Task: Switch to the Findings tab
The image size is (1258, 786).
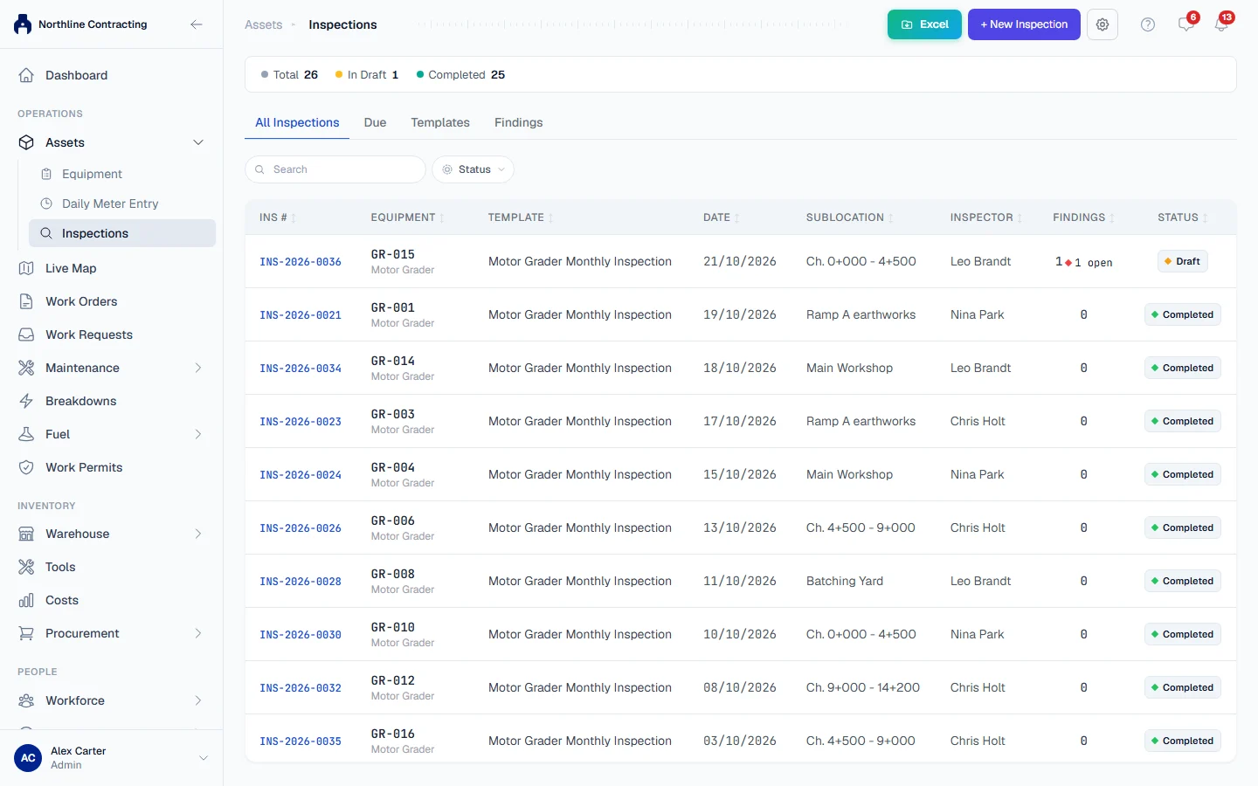Action: tap(519, 122)
